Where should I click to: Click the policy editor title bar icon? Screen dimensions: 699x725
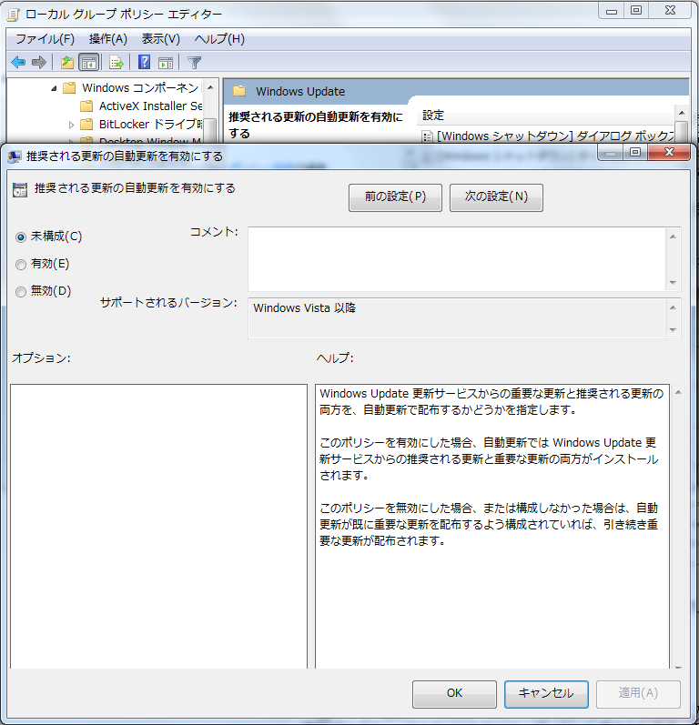click(x=13, y=15)
